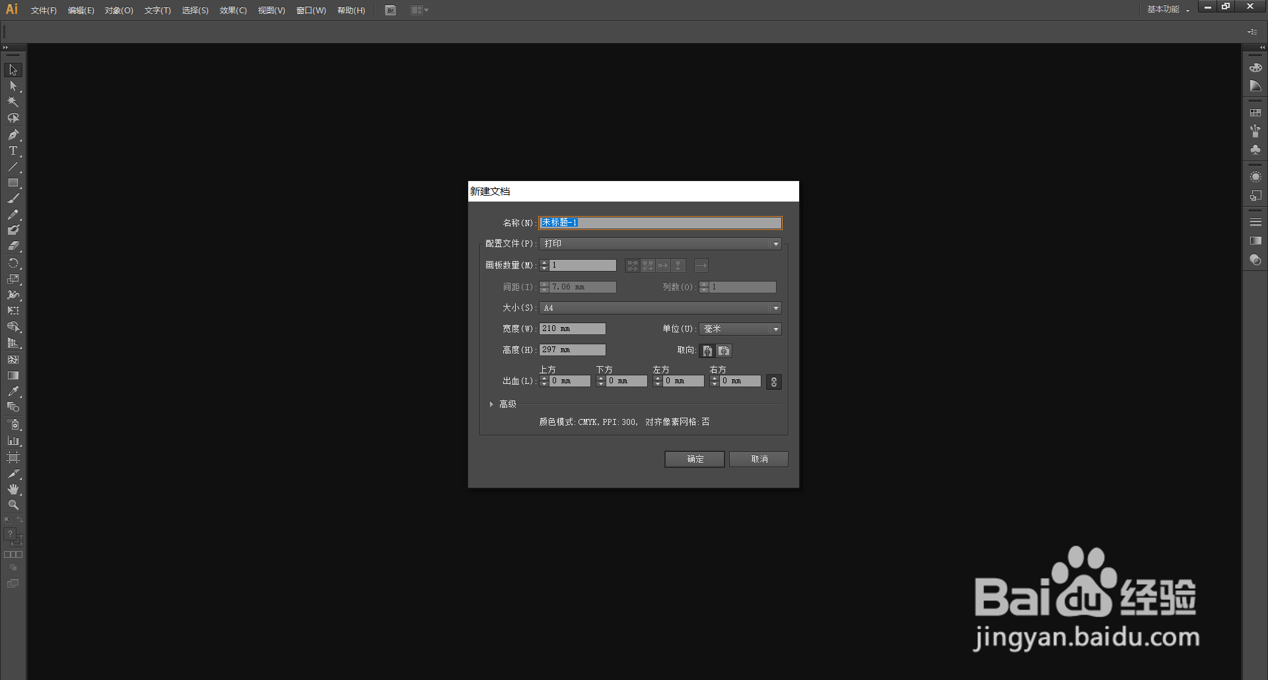1268x680 pixels.
Task: Select landscape orientation for the document
Action: 724,350
